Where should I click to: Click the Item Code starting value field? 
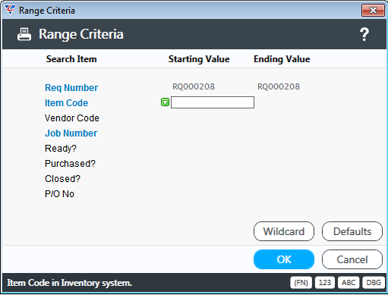213,102
